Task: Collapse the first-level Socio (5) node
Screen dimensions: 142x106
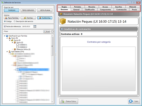Action: (7, 38)
